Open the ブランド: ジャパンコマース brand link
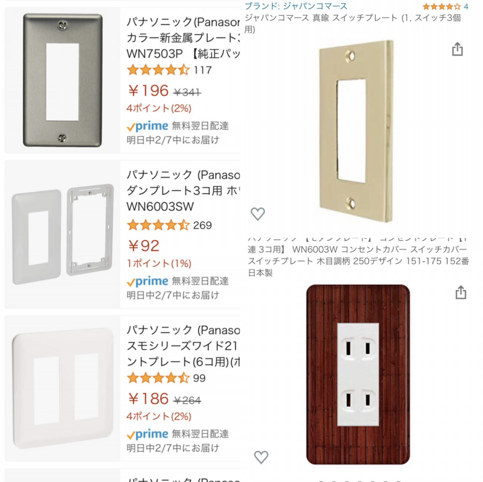483x482 pixels. [x=296, y=6]
